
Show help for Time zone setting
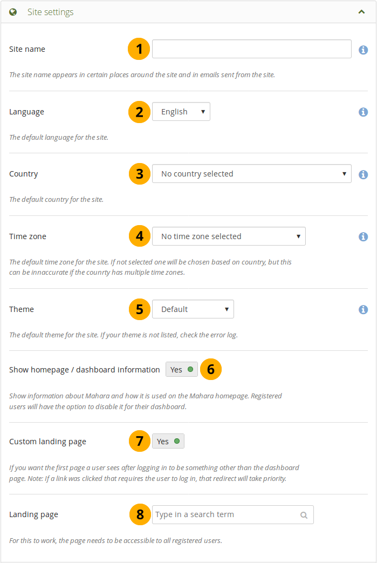click(x=363, y=236)
